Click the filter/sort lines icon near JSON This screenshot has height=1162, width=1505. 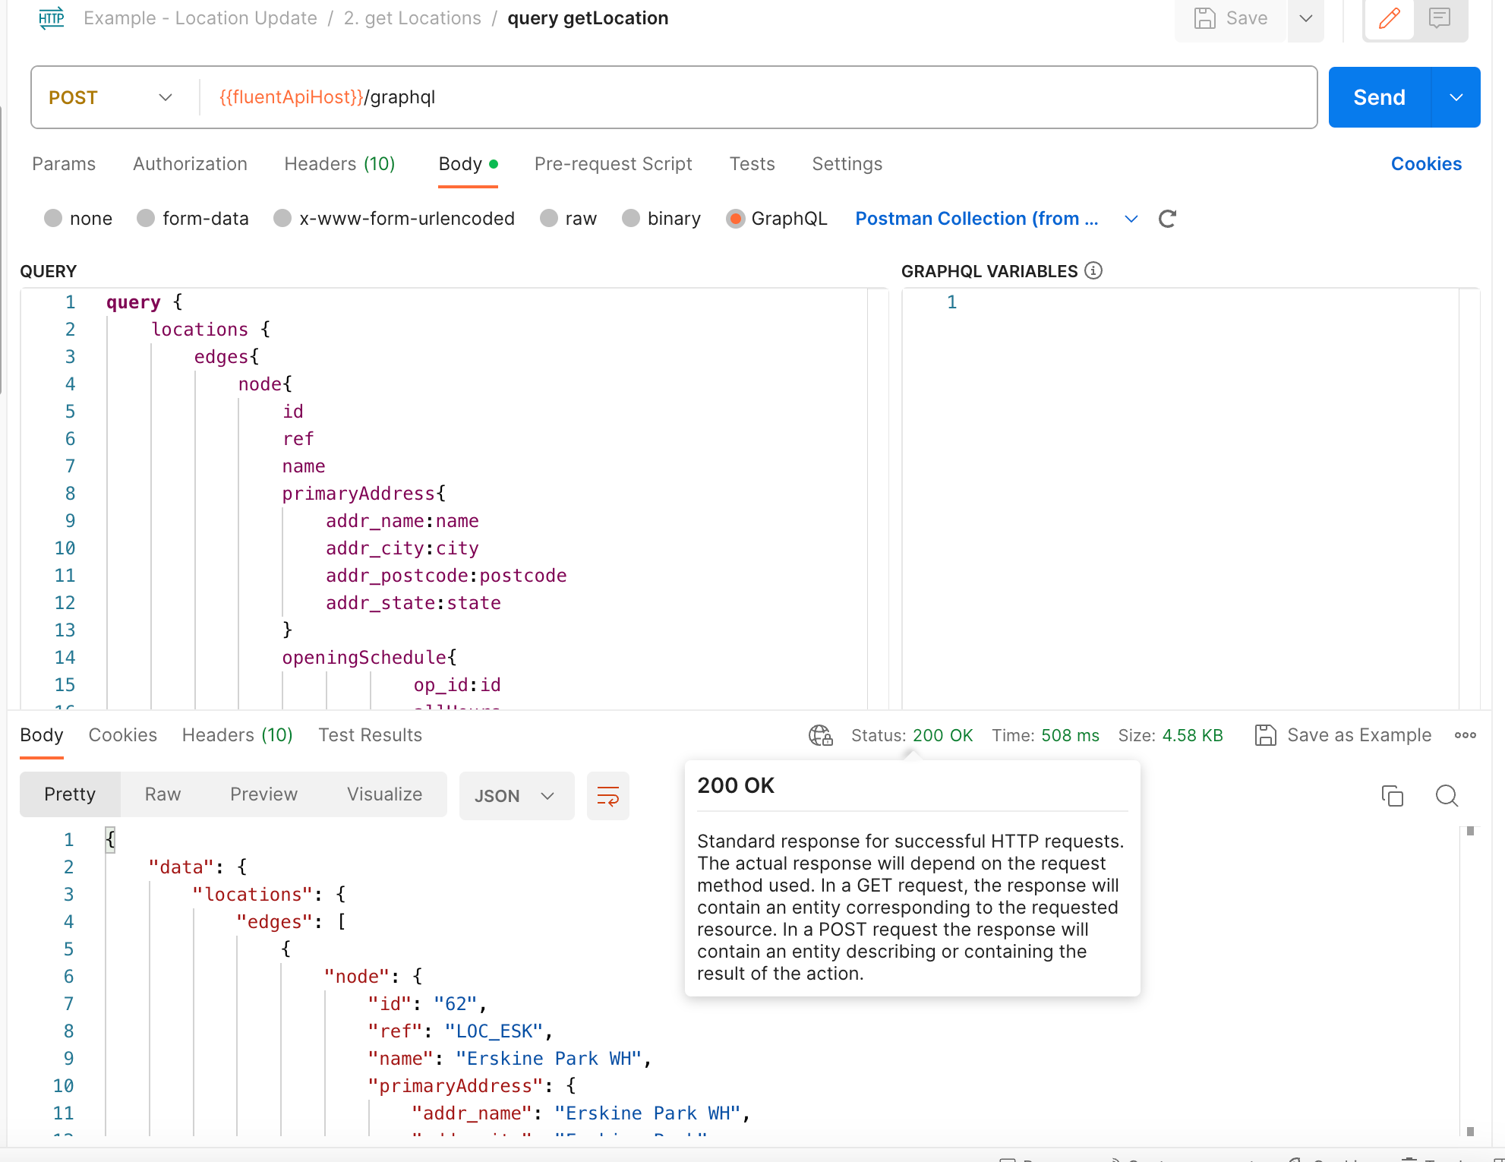(x=608, y=796)
